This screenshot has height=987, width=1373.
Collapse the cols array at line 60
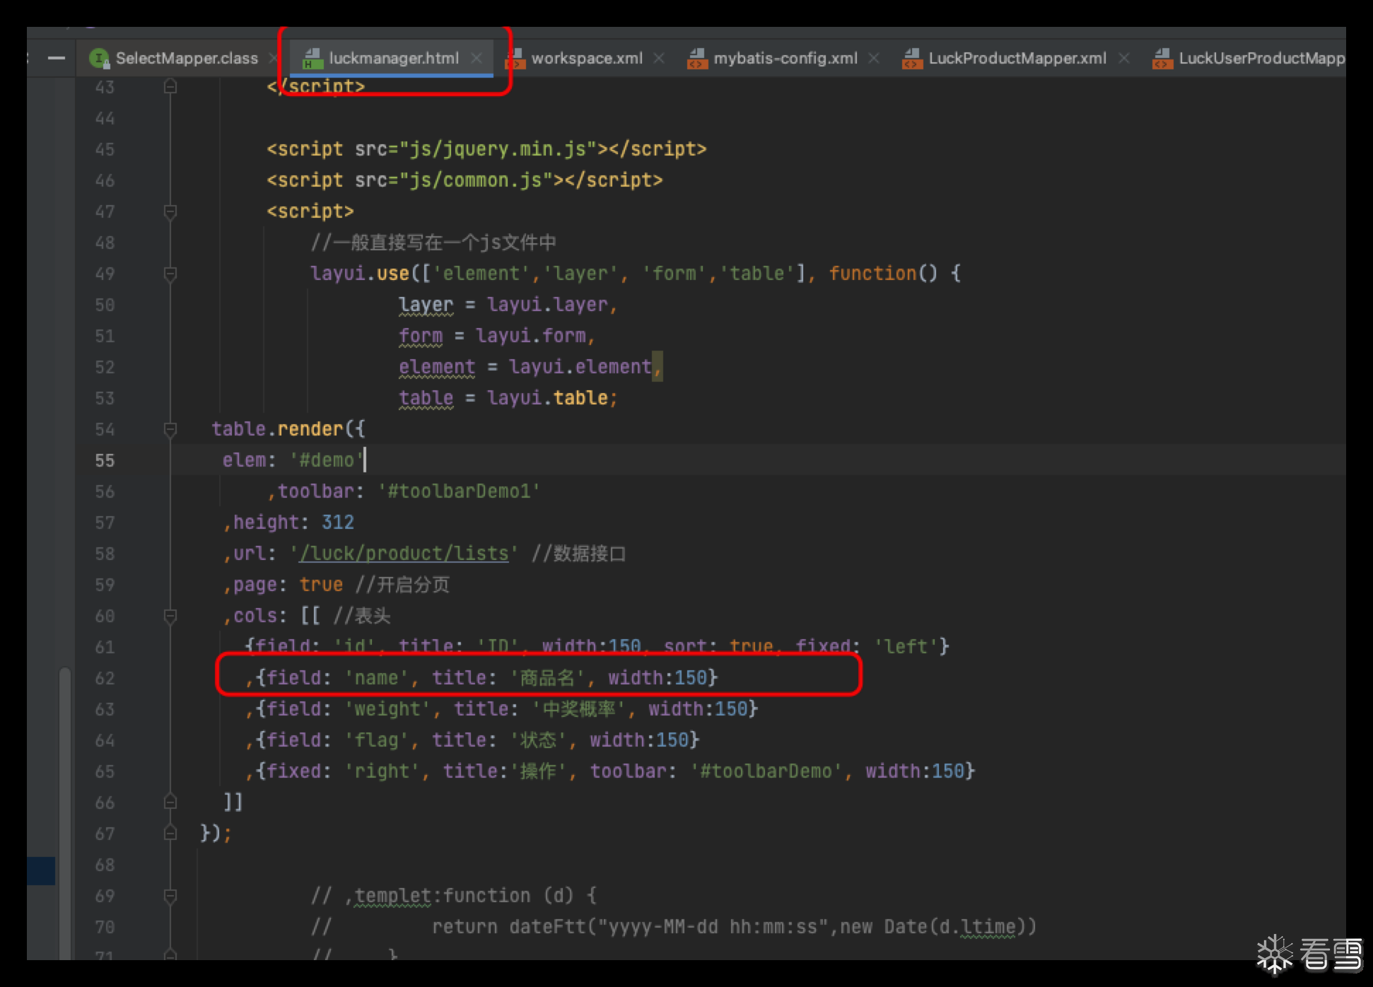170,616
